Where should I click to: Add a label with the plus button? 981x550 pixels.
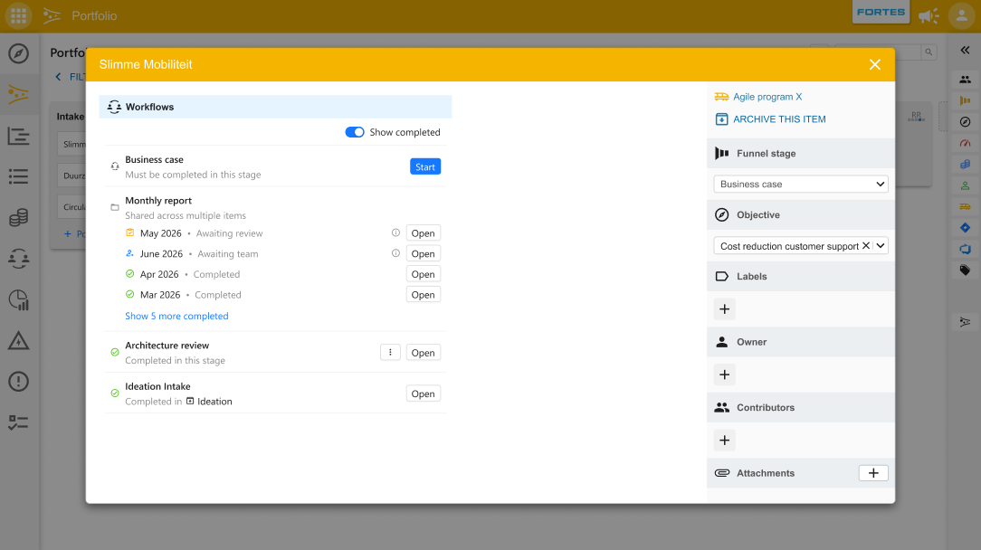click(725, 309)
